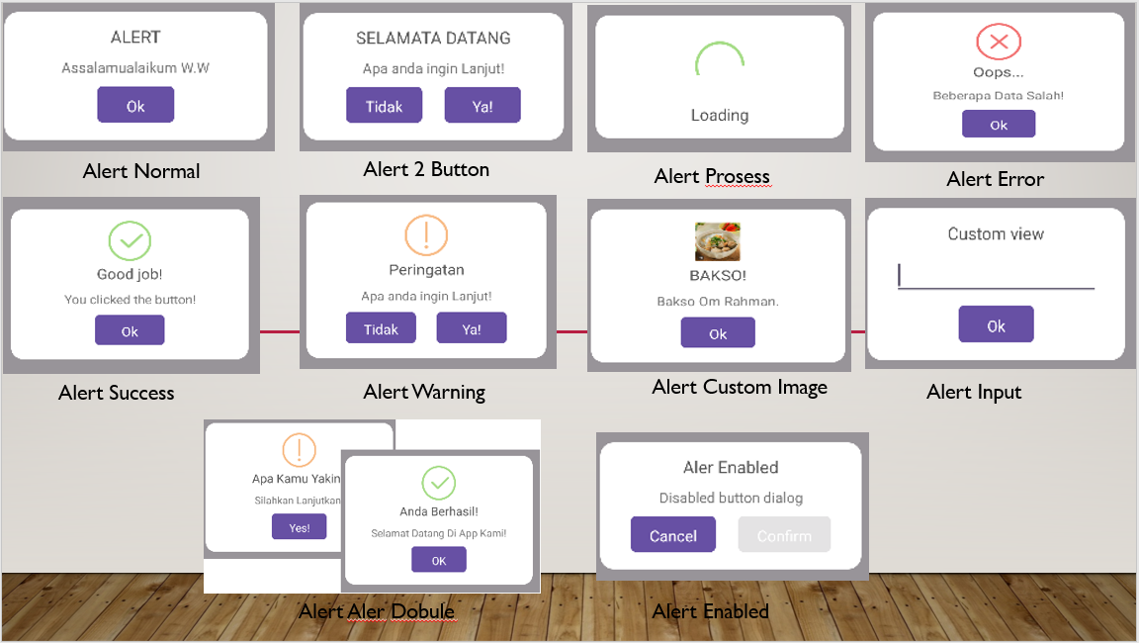This screenshot has width=1139, height=643.
Task: Select Tidak in the Peringatan dialog
Action: pos(381,328)
